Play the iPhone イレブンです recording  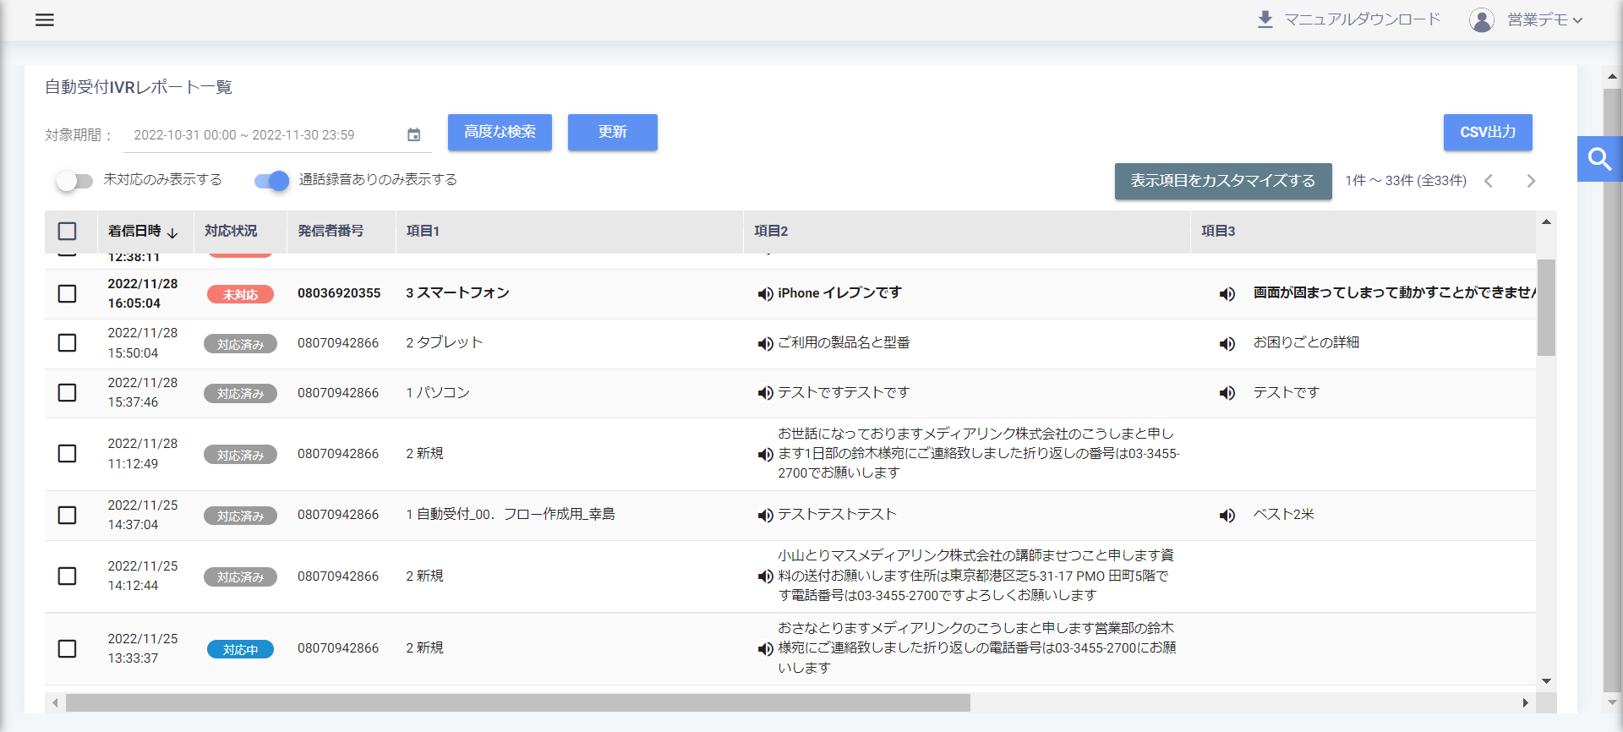(765, 294)
